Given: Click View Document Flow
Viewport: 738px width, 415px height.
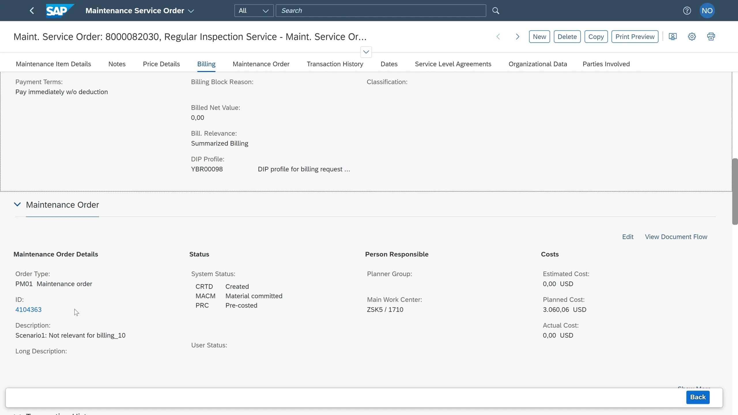Looking at the screenshot, I should [676, 236].
